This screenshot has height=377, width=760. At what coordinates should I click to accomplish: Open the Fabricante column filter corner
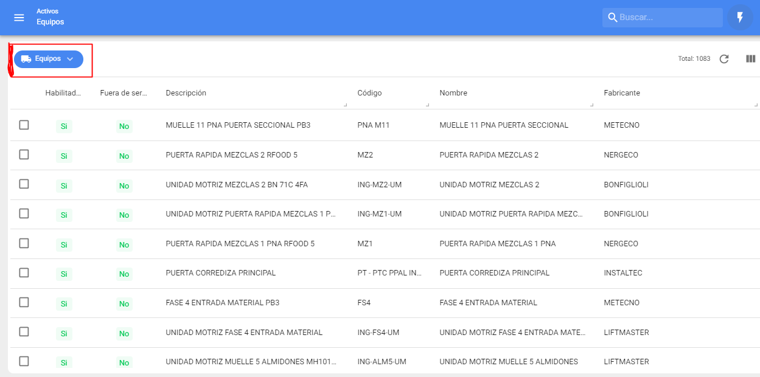coord(754,105)
